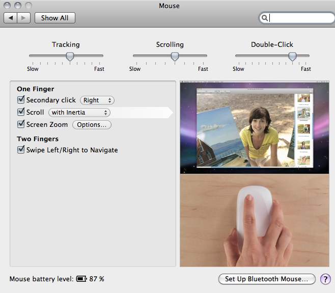Click the red close window button
335x293 pixels.
coord(7,6)
